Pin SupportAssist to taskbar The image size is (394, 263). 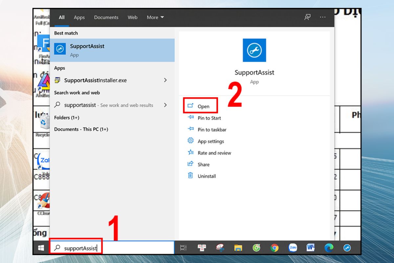coord(212,130)
